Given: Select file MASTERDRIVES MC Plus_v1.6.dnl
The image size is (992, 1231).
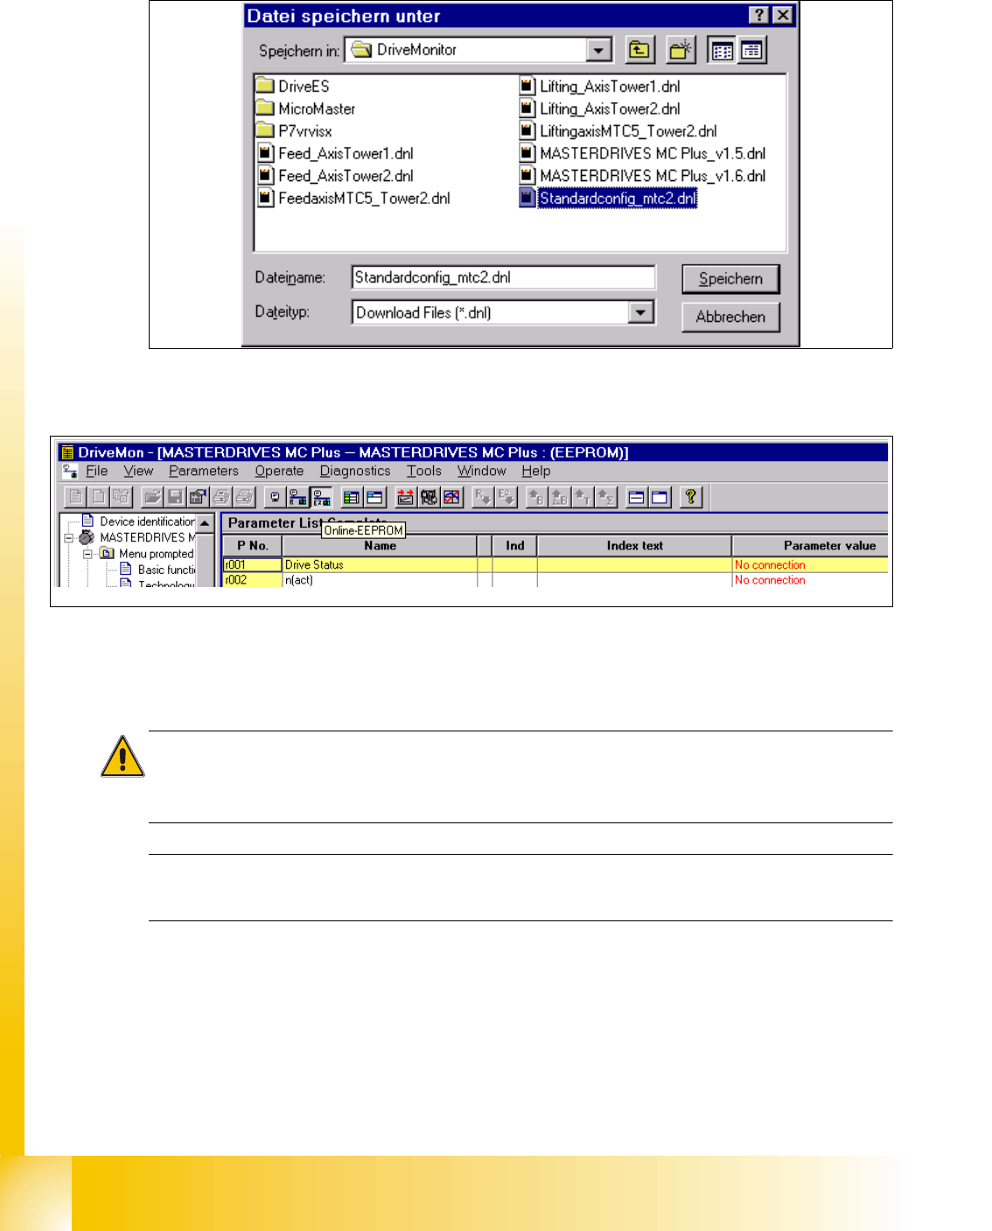Looking at the screenshot, I should coord(642,176).
